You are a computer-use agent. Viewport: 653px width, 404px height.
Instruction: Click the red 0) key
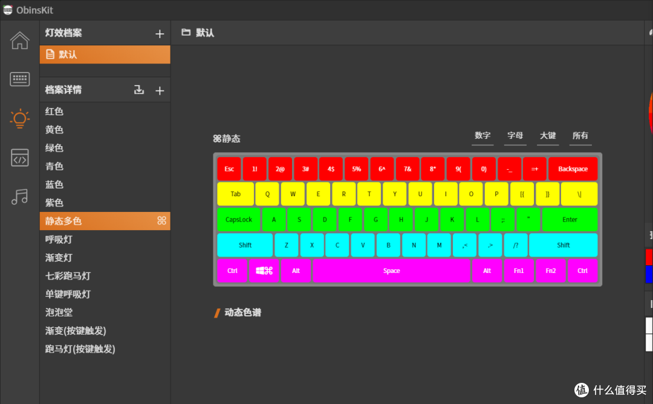tap(484, 169)
